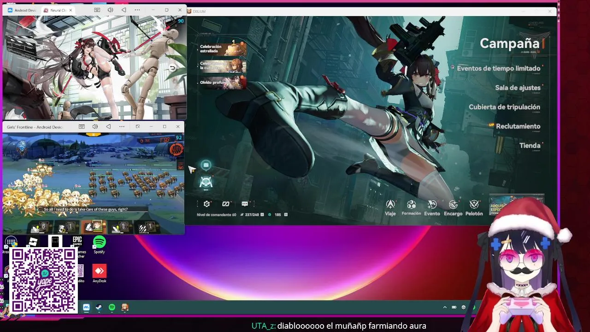590x332 pixels.
Task: Expand the system tray hidden icons chevron
Action: coord(445,307)
